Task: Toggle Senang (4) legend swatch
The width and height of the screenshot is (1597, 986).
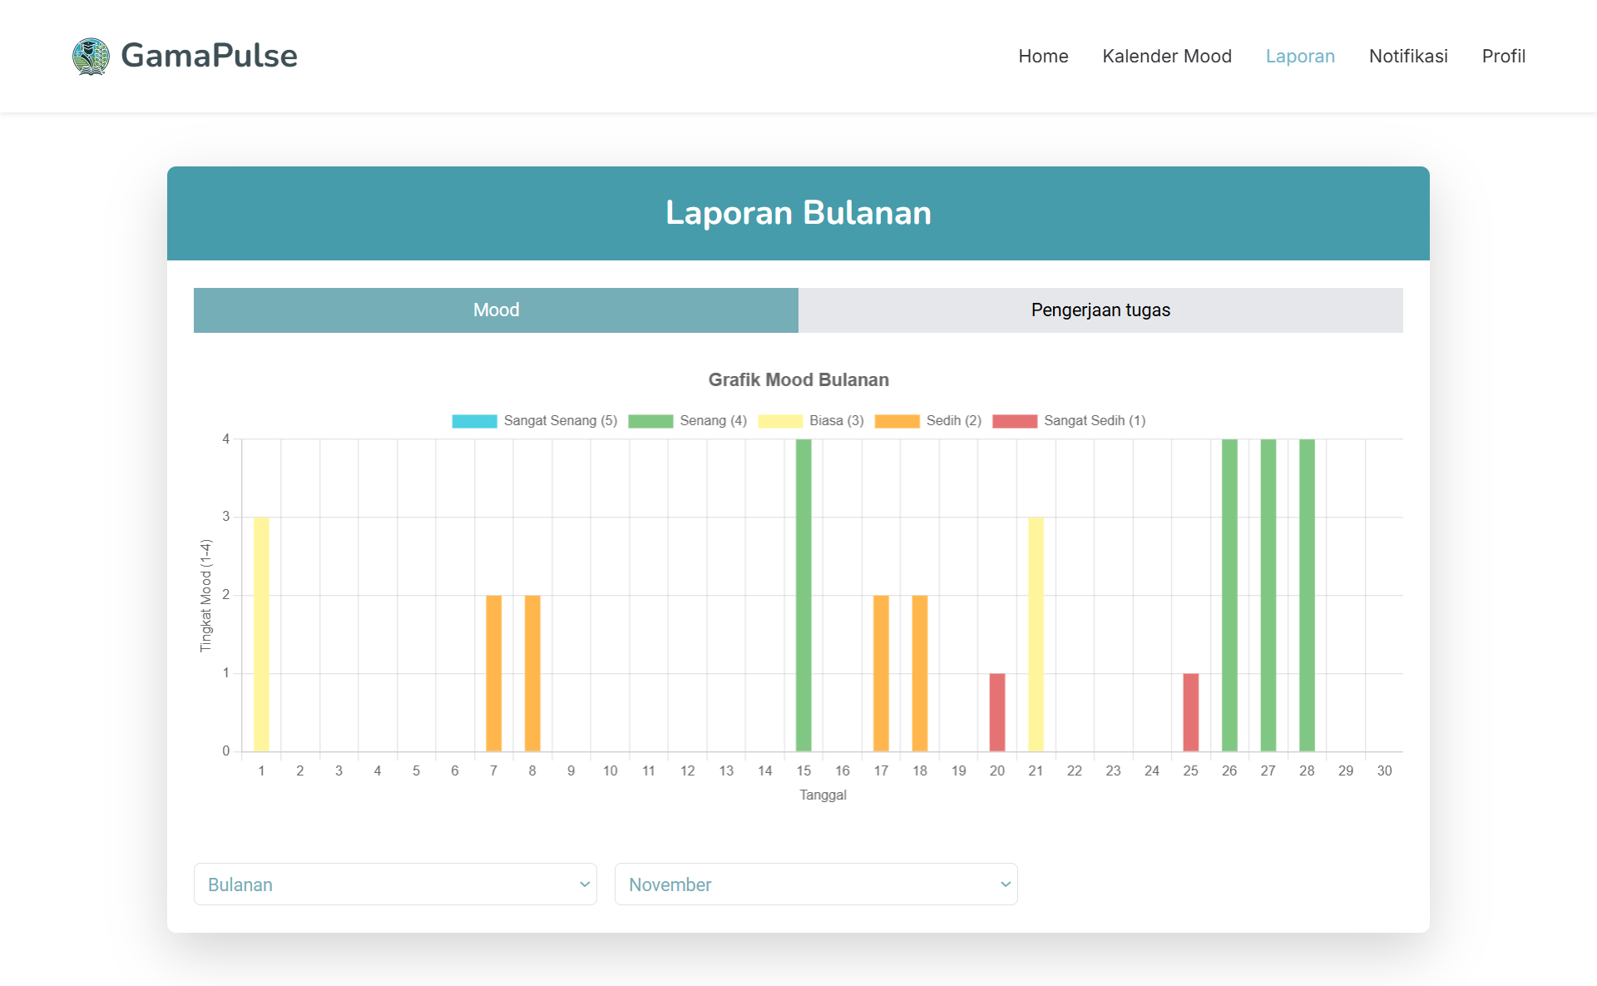Action: click(x=650, y=421)
